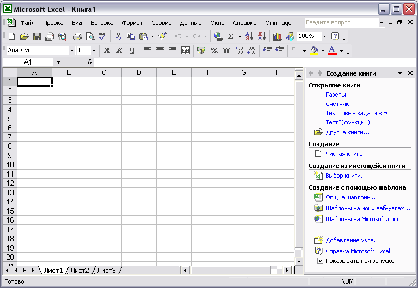Open file with the folder icon

[24, 36]
